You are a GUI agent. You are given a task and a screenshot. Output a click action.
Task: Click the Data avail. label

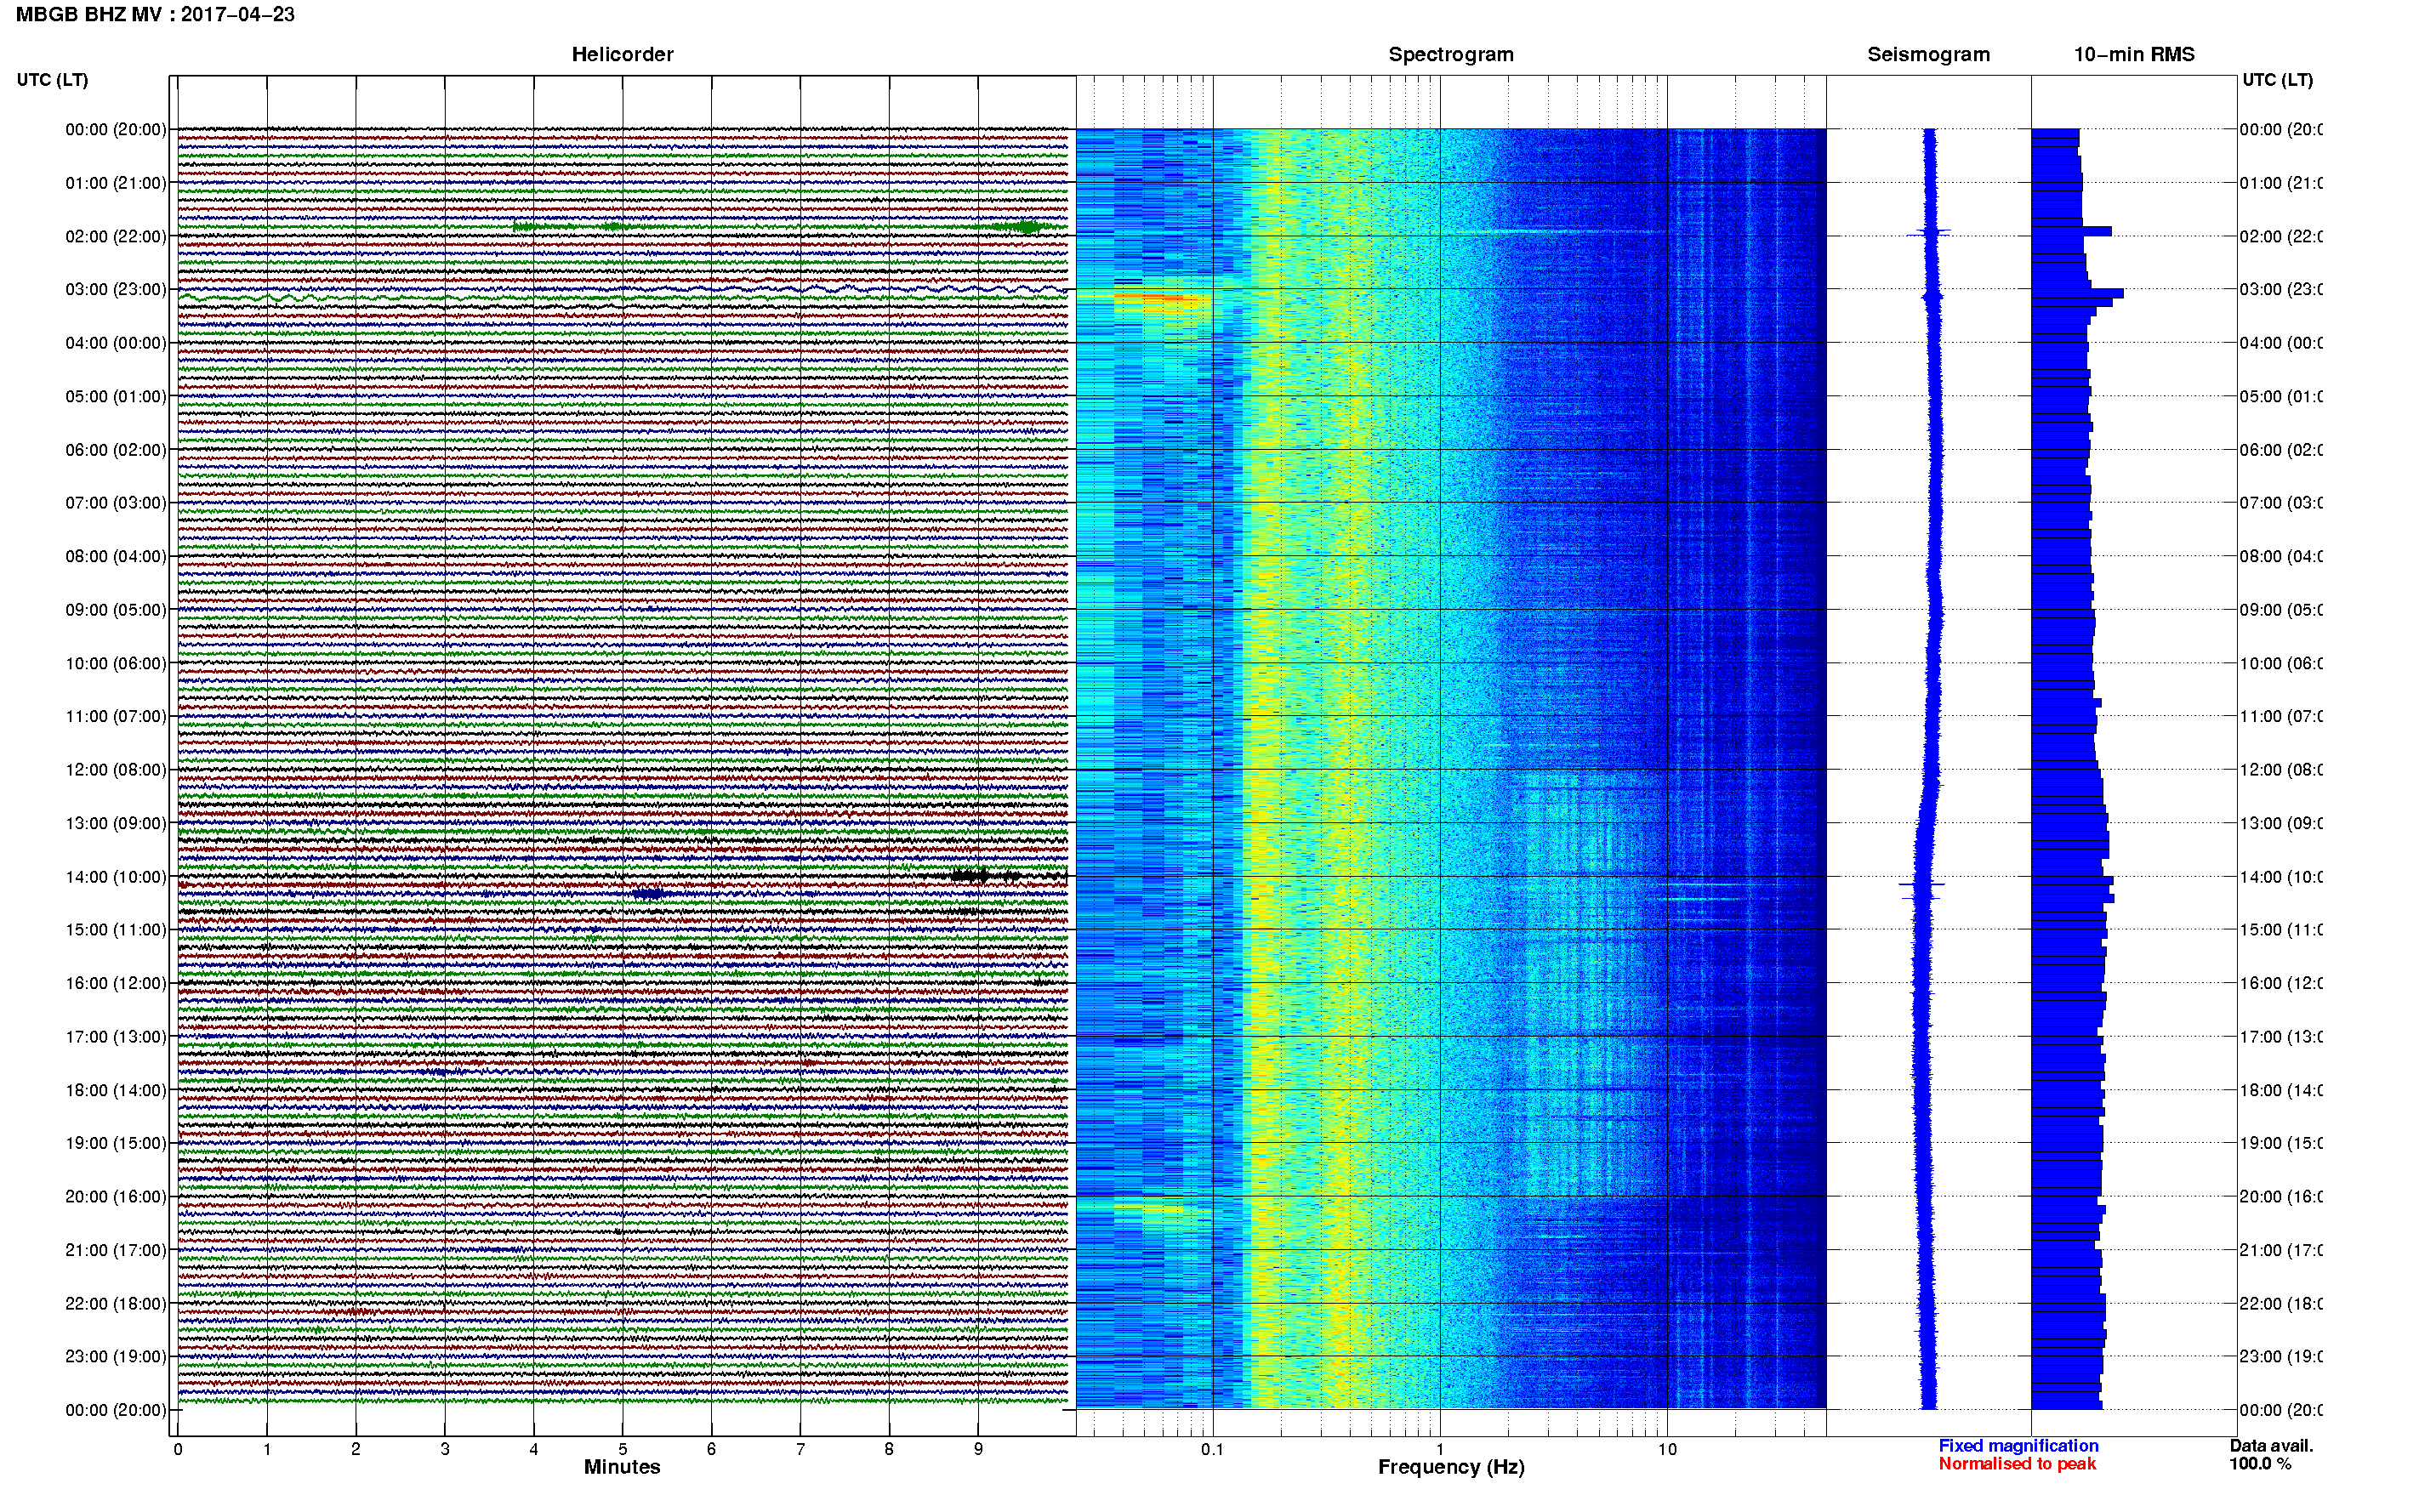(2271, 1445)
